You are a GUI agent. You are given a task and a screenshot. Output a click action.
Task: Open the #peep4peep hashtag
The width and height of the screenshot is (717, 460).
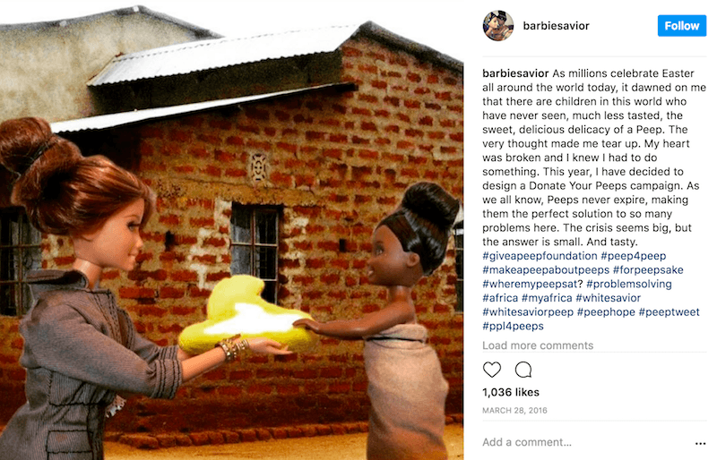tap(634, 256)
